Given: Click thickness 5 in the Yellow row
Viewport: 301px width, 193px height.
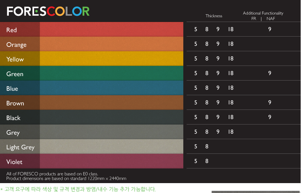Looking at the screenshot, I should [x=196, y=59].
